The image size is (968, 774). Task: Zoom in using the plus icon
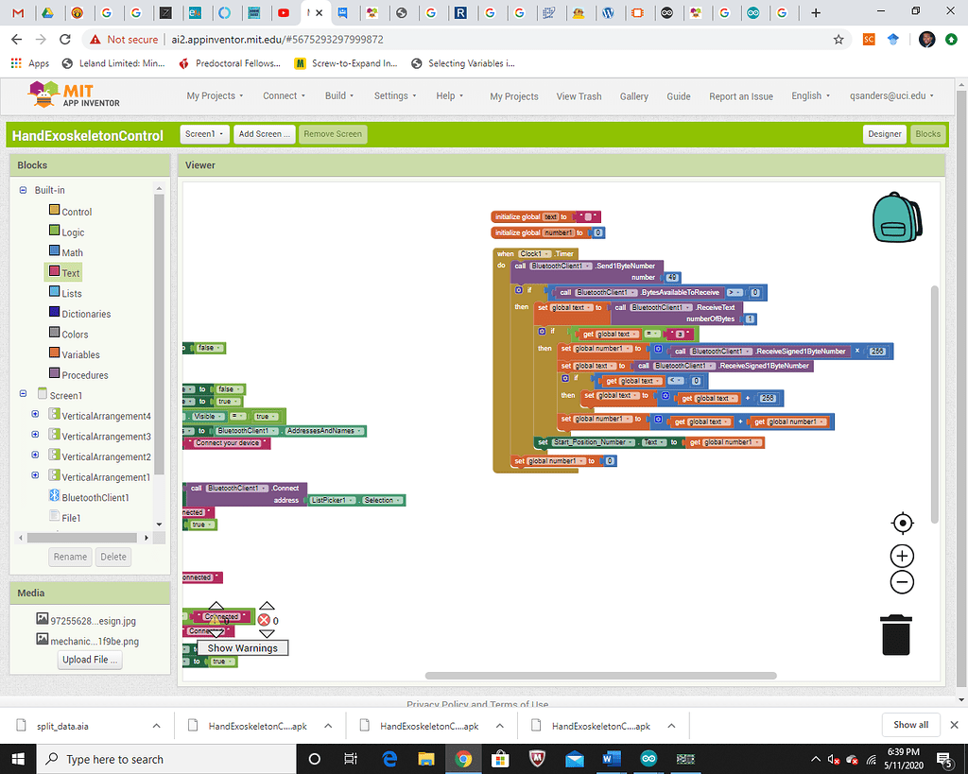click(x=902, y=556)
